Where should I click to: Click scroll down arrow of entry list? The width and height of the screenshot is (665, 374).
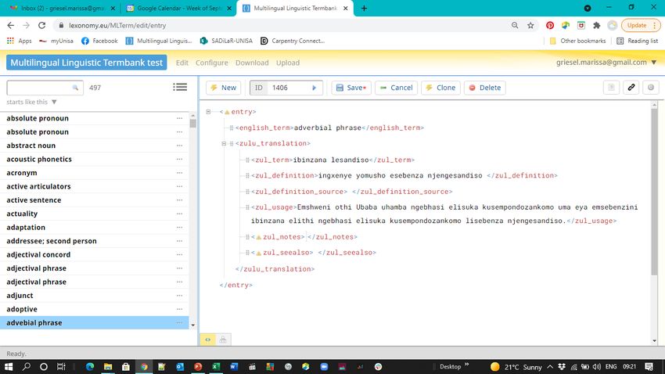pyautogui.click(x=193, y=325)
